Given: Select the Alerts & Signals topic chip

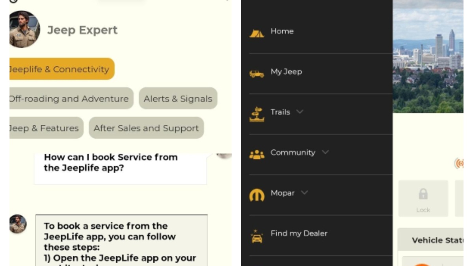Looking at the screenshot, I should point(178,99).
